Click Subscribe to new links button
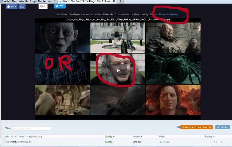The width and height of the screenshot is (232, 147). (197, 127)
